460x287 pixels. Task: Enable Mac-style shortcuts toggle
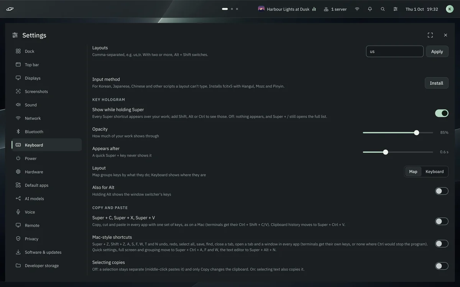point(442,244)
